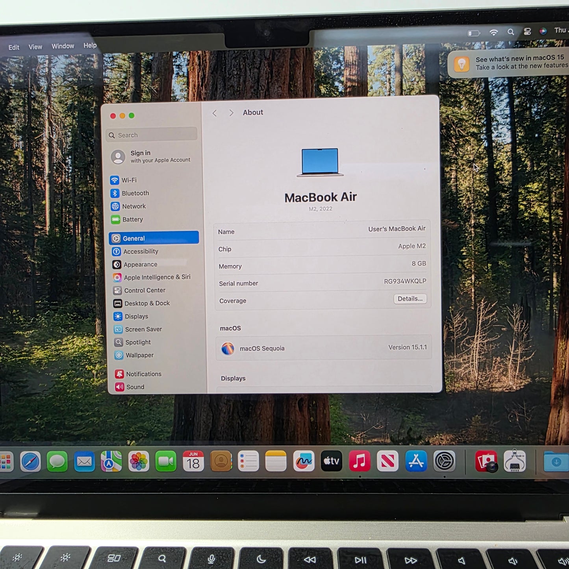Go forward using the forward chevron

click(x=231, y=113)
